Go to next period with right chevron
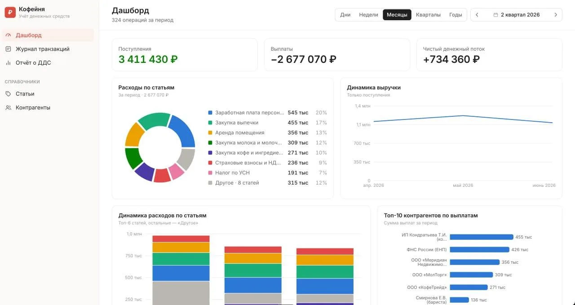Screen dimensions: 575x305 (556, 15)
